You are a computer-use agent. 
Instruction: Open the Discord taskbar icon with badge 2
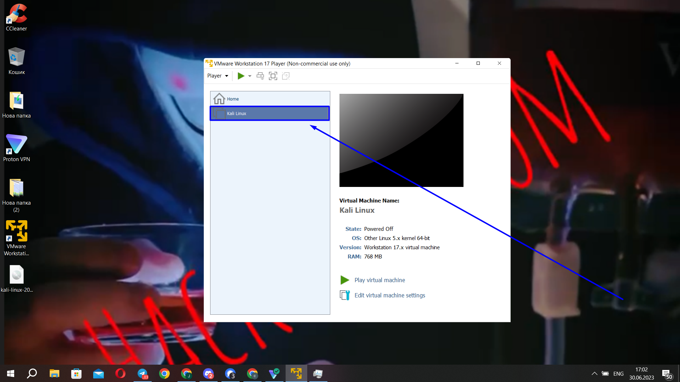[x=208, y=374]
